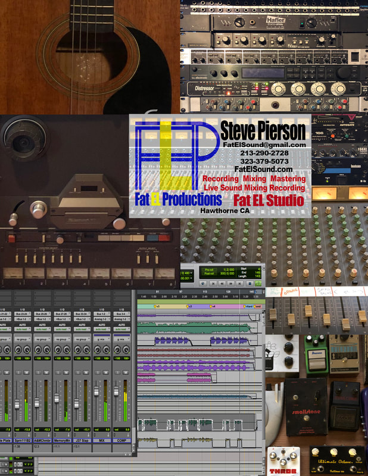Image resolution: width=368 pixels, height=476 pixels.
Task: Open the Analog 1-2 output selector on COMP
Action: click(x=121, y=319)
